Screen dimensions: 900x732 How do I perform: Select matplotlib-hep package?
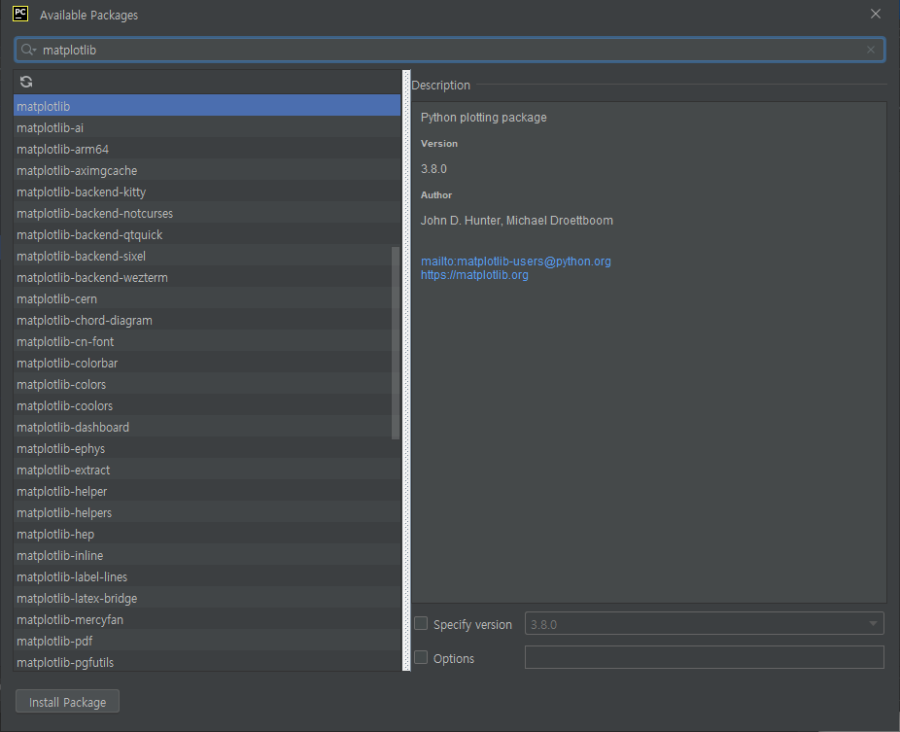pos(207,535)
